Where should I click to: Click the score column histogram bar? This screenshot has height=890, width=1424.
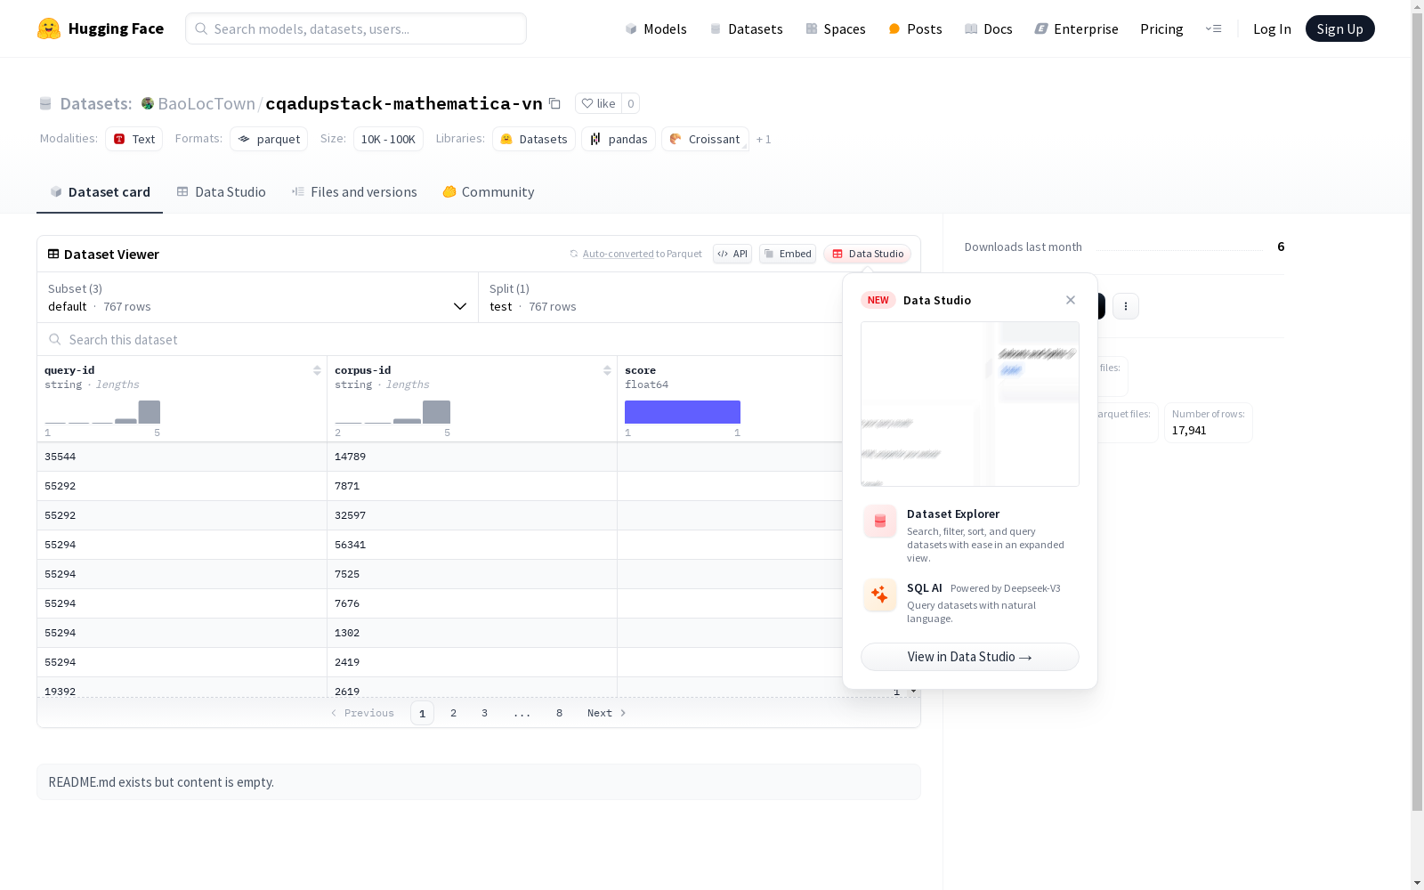(683, 412)
